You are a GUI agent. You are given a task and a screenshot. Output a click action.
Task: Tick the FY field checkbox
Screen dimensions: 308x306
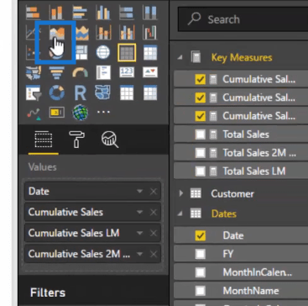[201, 254]
